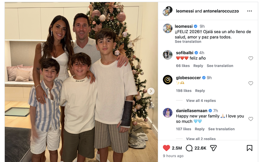Screen dimensions: 260x162
Task: Go to next photo with carousel arrow
Action: point(151,91)
